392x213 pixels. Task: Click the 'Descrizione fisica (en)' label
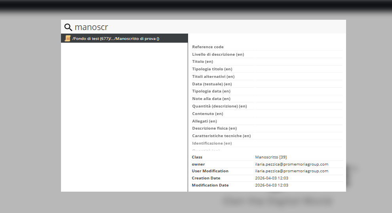pyautogui.click(x=214, y=128)
